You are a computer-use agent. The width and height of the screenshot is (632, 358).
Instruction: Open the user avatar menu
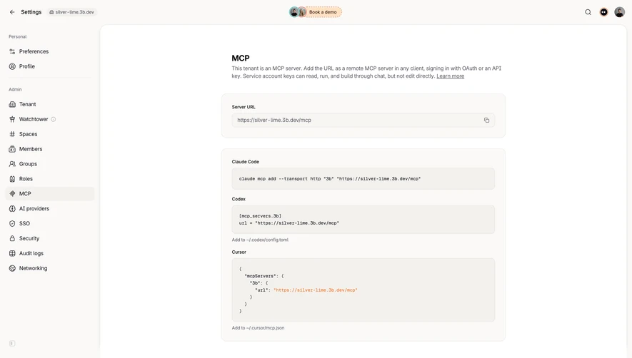620,12
